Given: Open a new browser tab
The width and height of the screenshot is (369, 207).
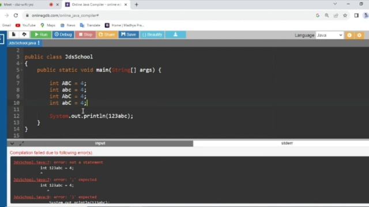Looking at the screenshot, I should [137, 5].
